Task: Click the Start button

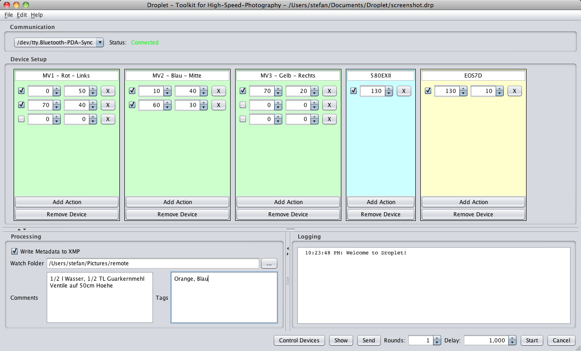Action: coord(532,341)
